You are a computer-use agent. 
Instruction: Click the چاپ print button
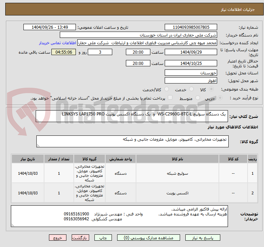click(x=103, y=238)
